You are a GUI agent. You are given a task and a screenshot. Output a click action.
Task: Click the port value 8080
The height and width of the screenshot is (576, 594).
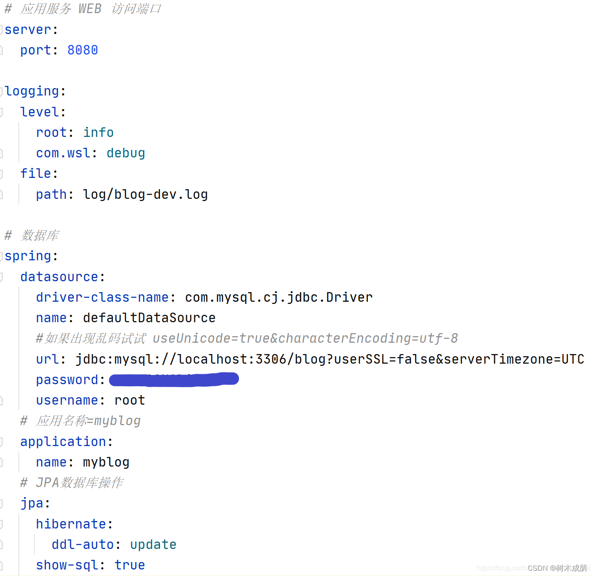(82, 50)
